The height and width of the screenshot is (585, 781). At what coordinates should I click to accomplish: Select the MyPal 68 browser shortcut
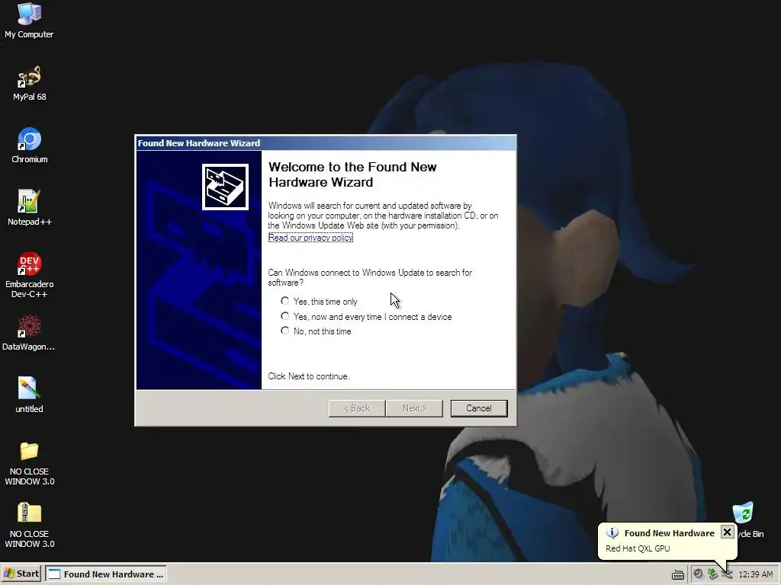29,83
